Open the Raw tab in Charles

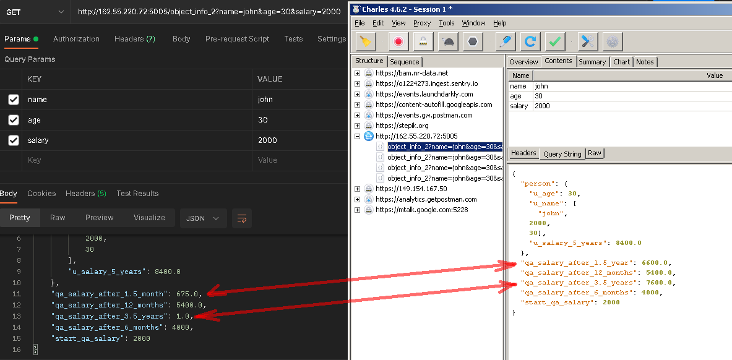594,153
